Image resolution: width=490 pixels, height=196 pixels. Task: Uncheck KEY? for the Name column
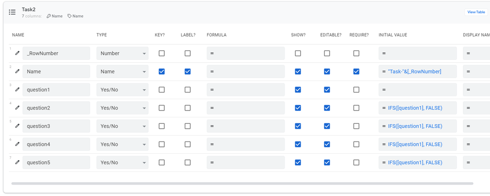(x=161, y=71)
